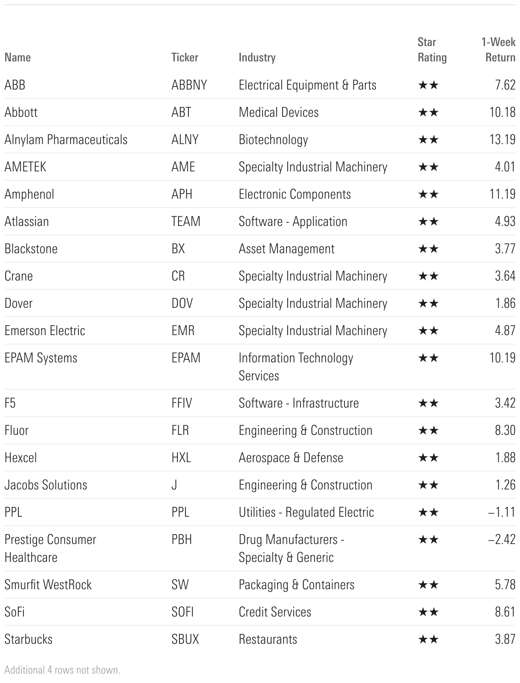
Task: Click the star rating icons for ABB
Action: click(428, 85)
